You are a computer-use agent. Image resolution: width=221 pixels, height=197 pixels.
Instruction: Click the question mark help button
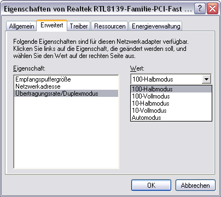point(200,9)
